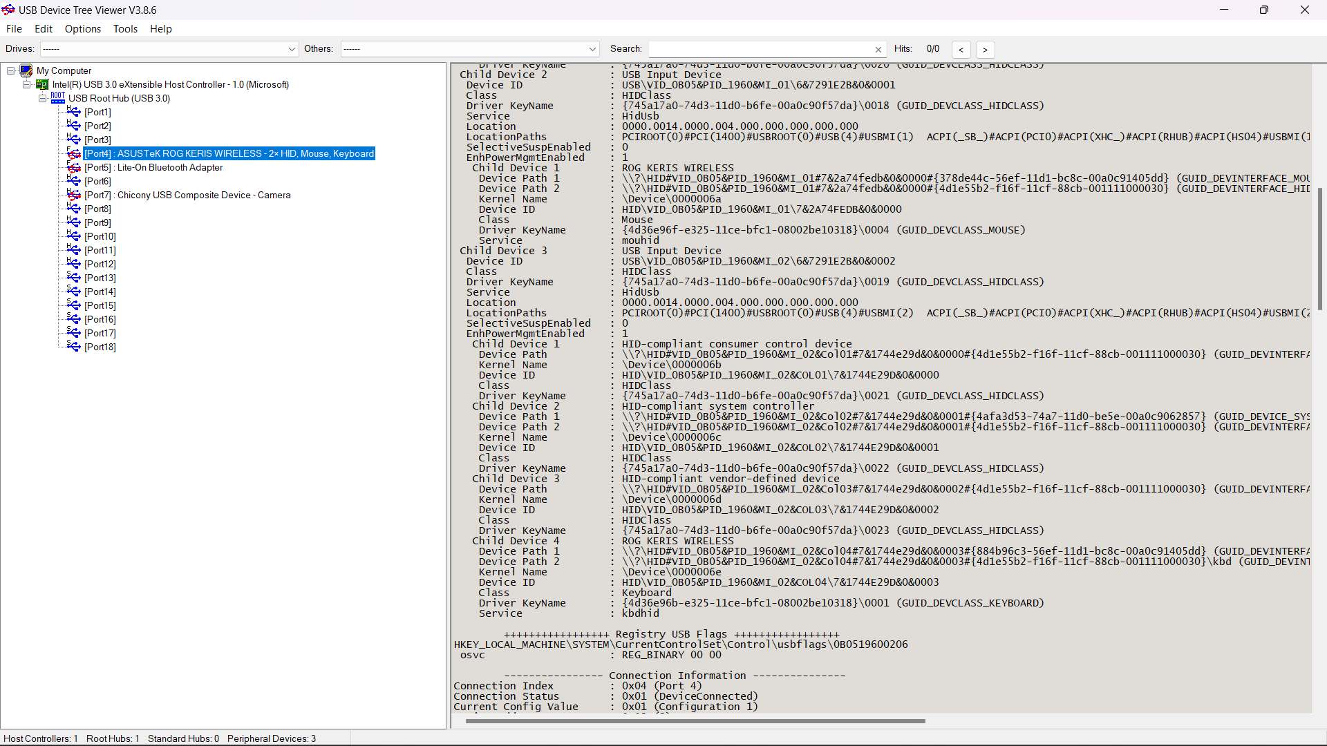Collapse the My Computer tree node
Image resolution: width=1327 pixels, height=746 pixels.
click(10, 70)
